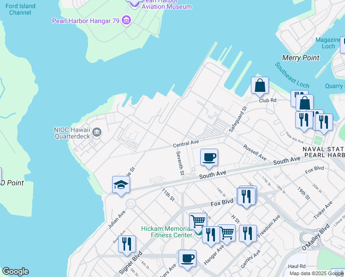Select the shopping cart marker near Hangar Ave
Viewport: 345px width, 277px height.
228,234
